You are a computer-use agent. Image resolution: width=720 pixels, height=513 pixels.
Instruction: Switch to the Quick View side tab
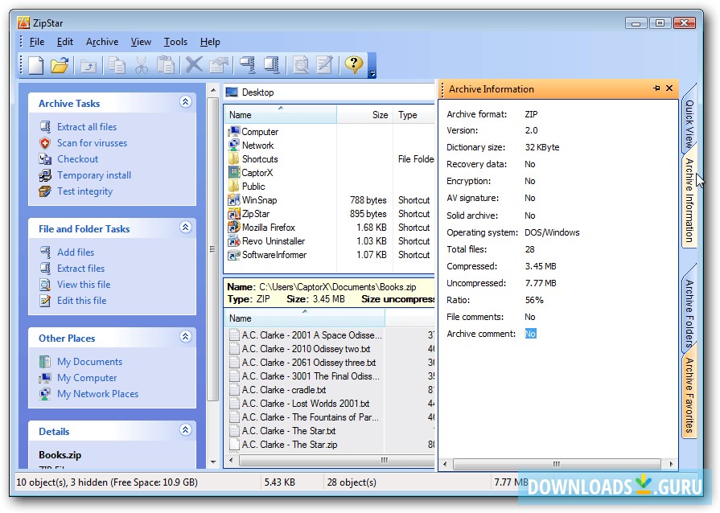(689, 125)
